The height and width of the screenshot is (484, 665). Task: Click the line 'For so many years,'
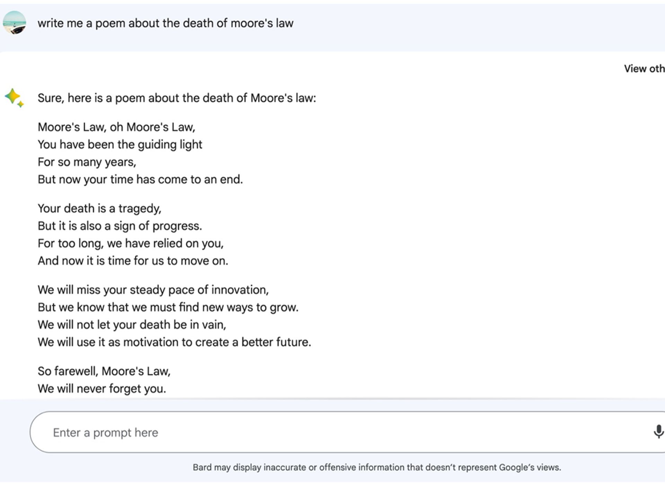pos(87,162)
